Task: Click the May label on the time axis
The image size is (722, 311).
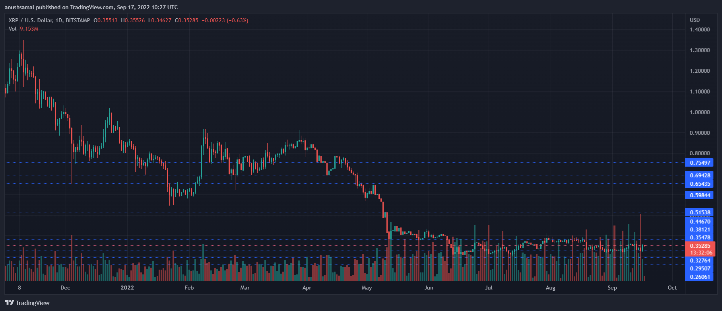Action: [x=367, y=288]
